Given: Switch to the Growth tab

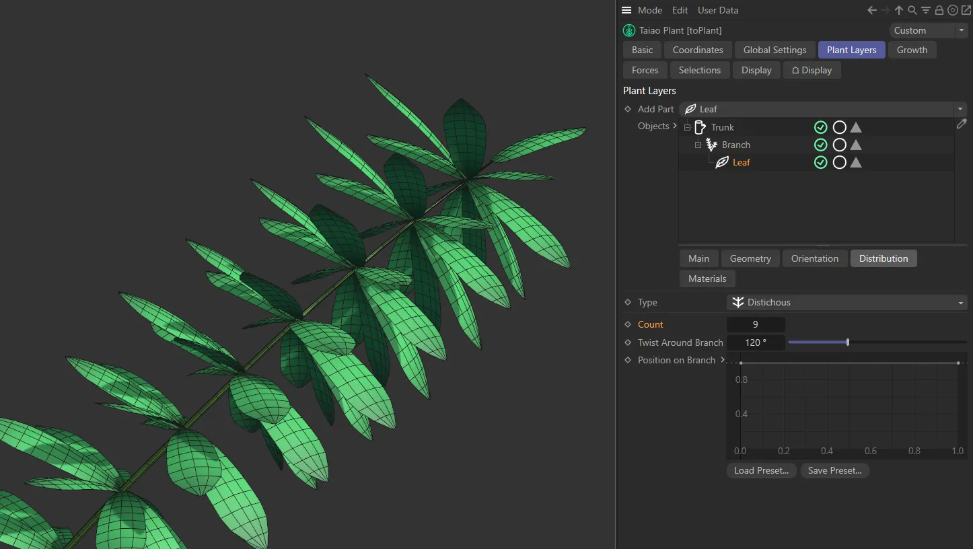Looking at the screenshot, I should coord(912,50).
